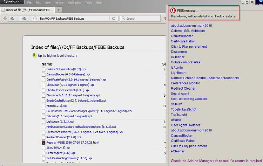Viewport: 263px width, 166px height.
Task: Click 'Self-Destructing Cookies' in the FEBE list
Action: coord(189,99)
